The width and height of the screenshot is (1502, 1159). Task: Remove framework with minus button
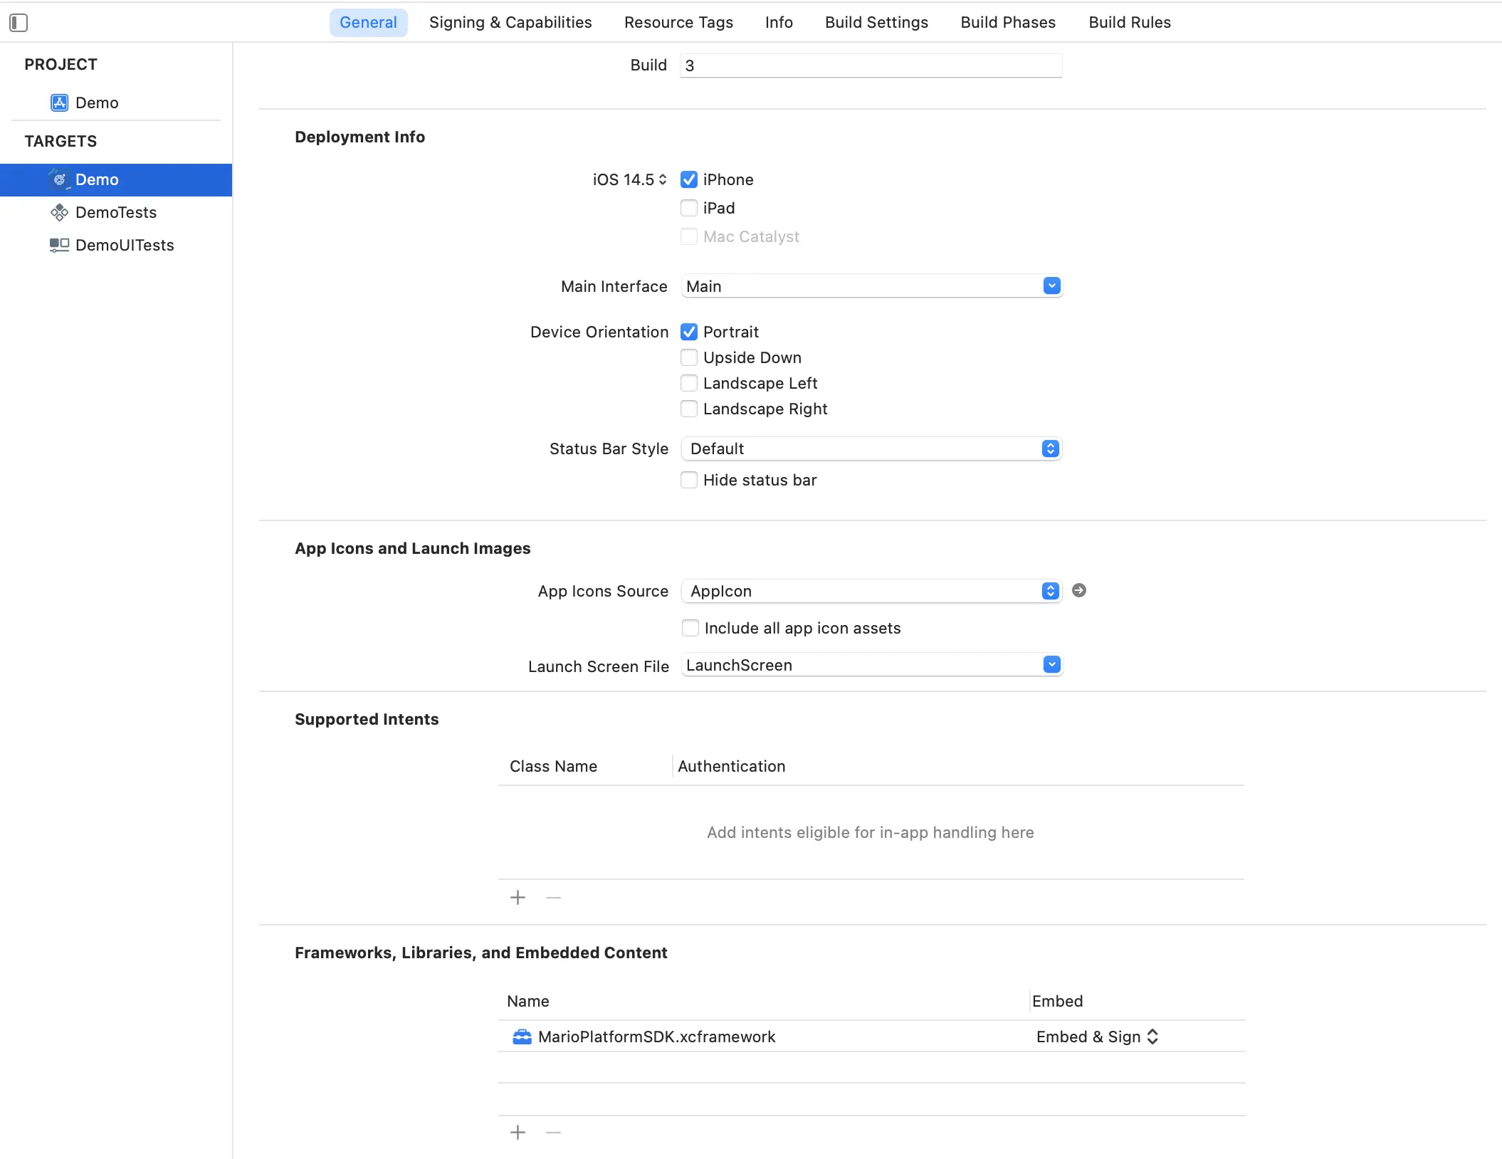(x=553, y=1133)
